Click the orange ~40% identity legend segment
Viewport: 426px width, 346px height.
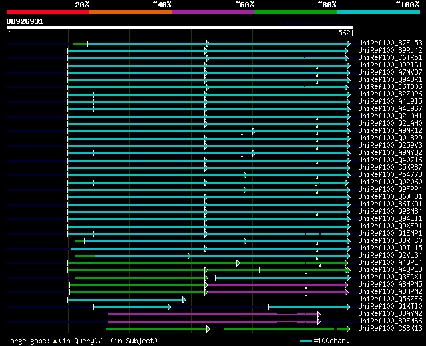click(130, 12)
